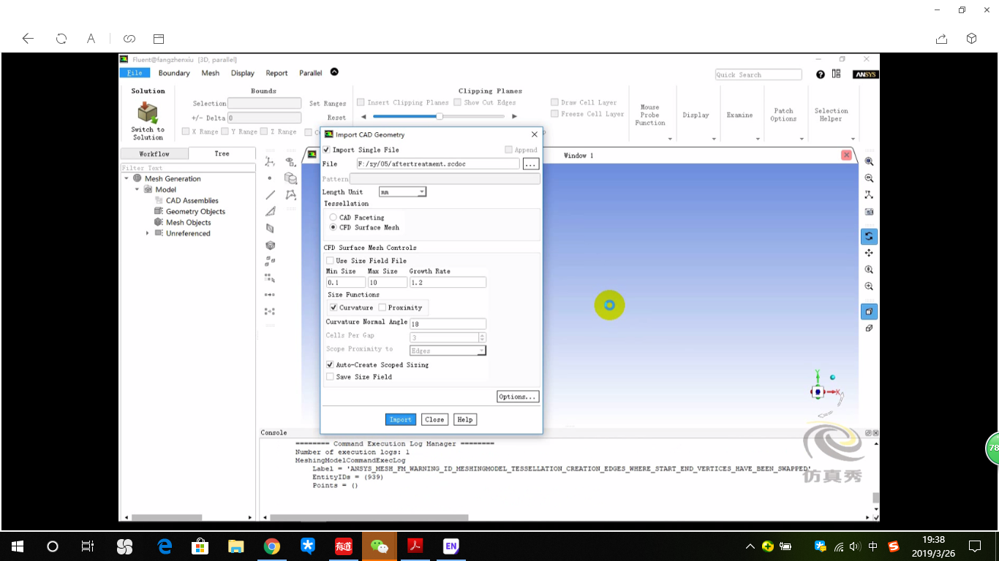This screenshot has height=561, width=999.
Task: Click the axis triad tool icon in the left toolbar
Action: 270,161
